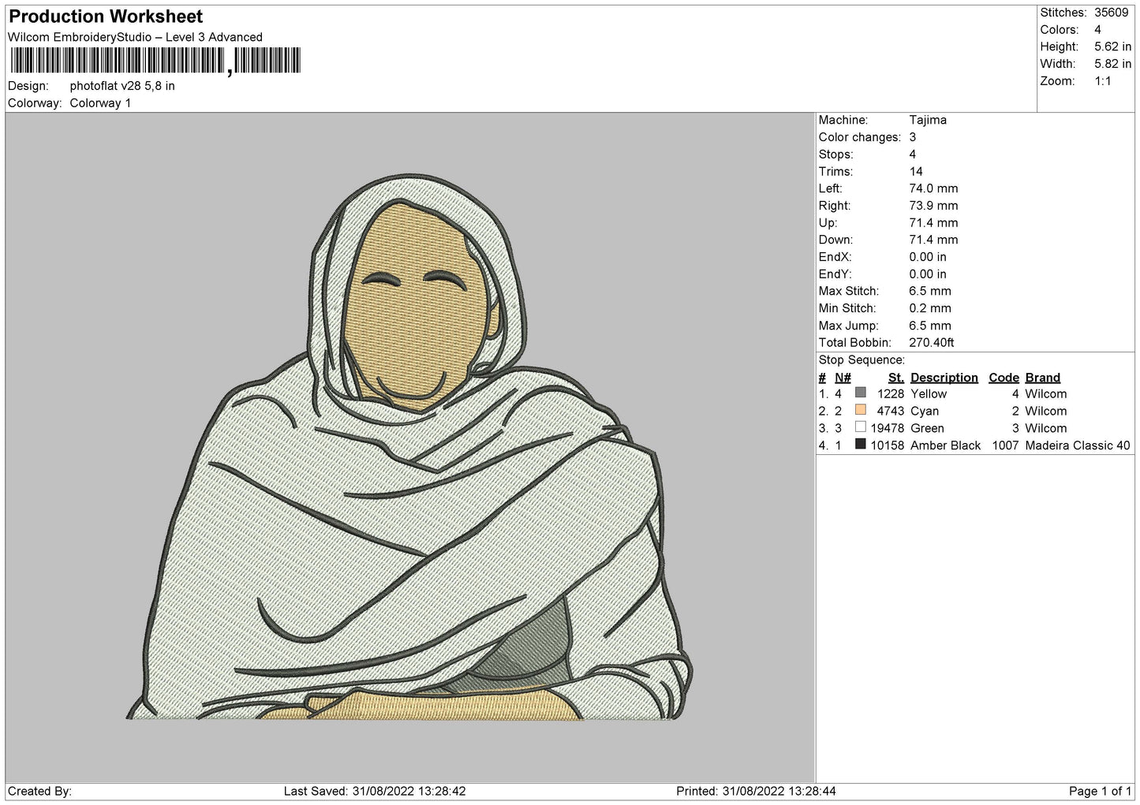Click the 'Green' description in row 3

[x=926, y=428]
